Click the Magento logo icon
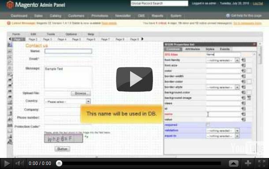269x169 pixels. coord(10,5)
